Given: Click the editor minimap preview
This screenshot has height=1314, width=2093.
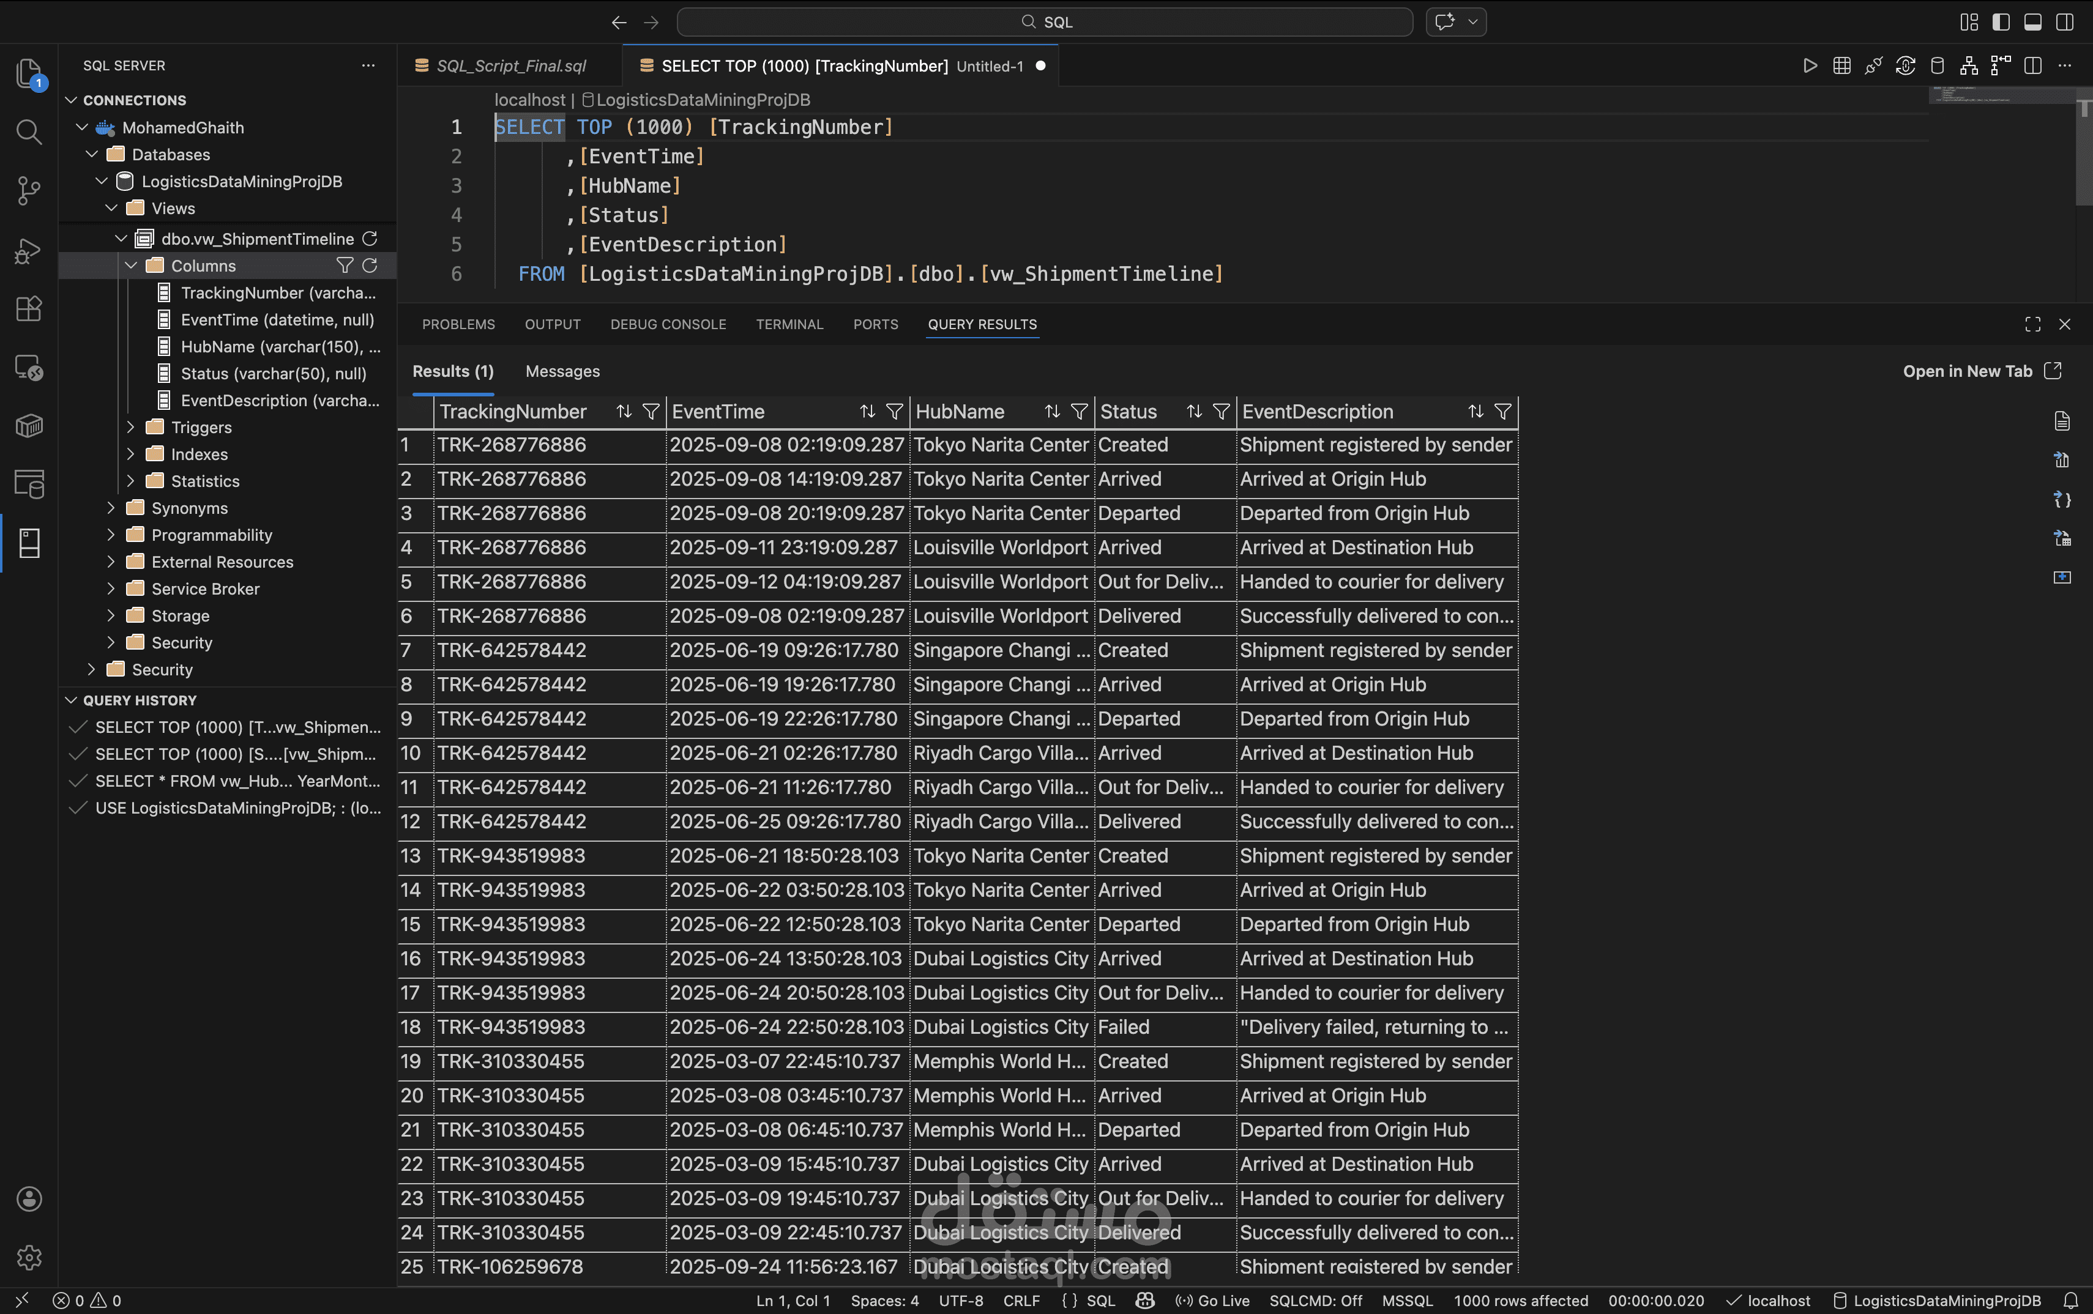Looking at the screenshot, I should [x=2001, y=95].
